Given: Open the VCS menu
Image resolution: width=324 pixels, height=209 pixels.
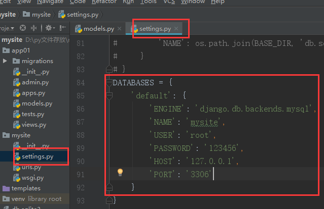Looking at the screenshot, I should 169,2.
